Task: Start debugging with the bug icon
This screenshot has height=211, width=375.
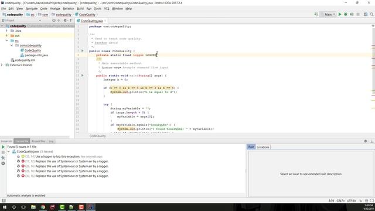Action: click(x=346, y=14)
